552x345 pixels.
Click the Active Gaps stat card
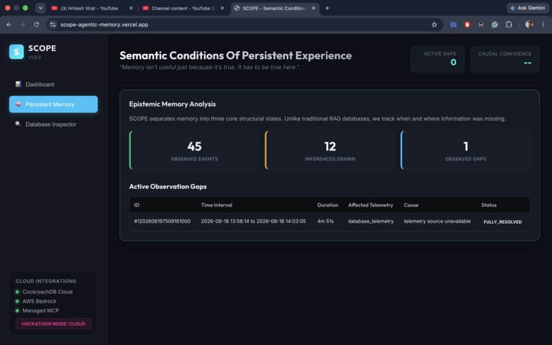[438, 59]
